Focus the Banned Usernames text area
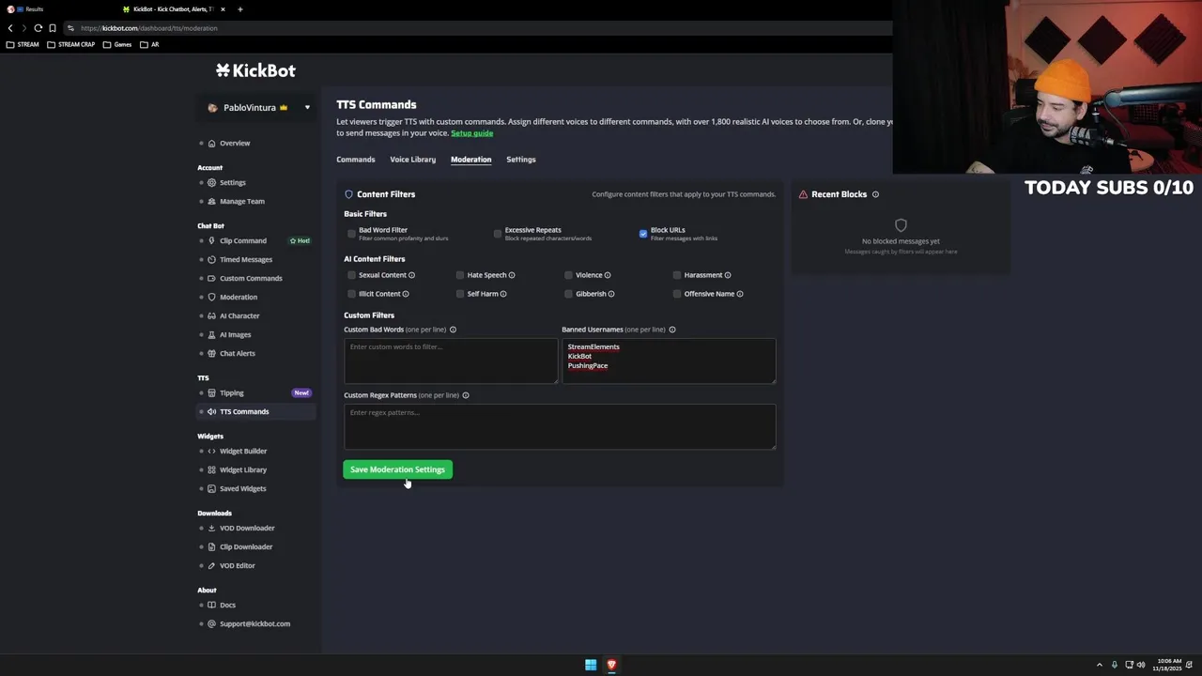The width and height of the screenshot is (1202, 676). (x=669, y=361)
